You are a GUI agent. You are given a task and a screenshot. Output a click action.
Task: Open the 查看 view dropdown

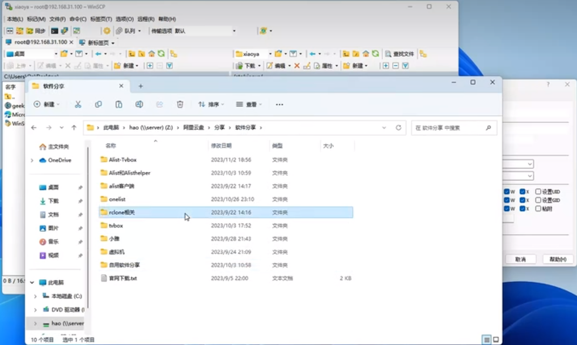tap(249, 104)
